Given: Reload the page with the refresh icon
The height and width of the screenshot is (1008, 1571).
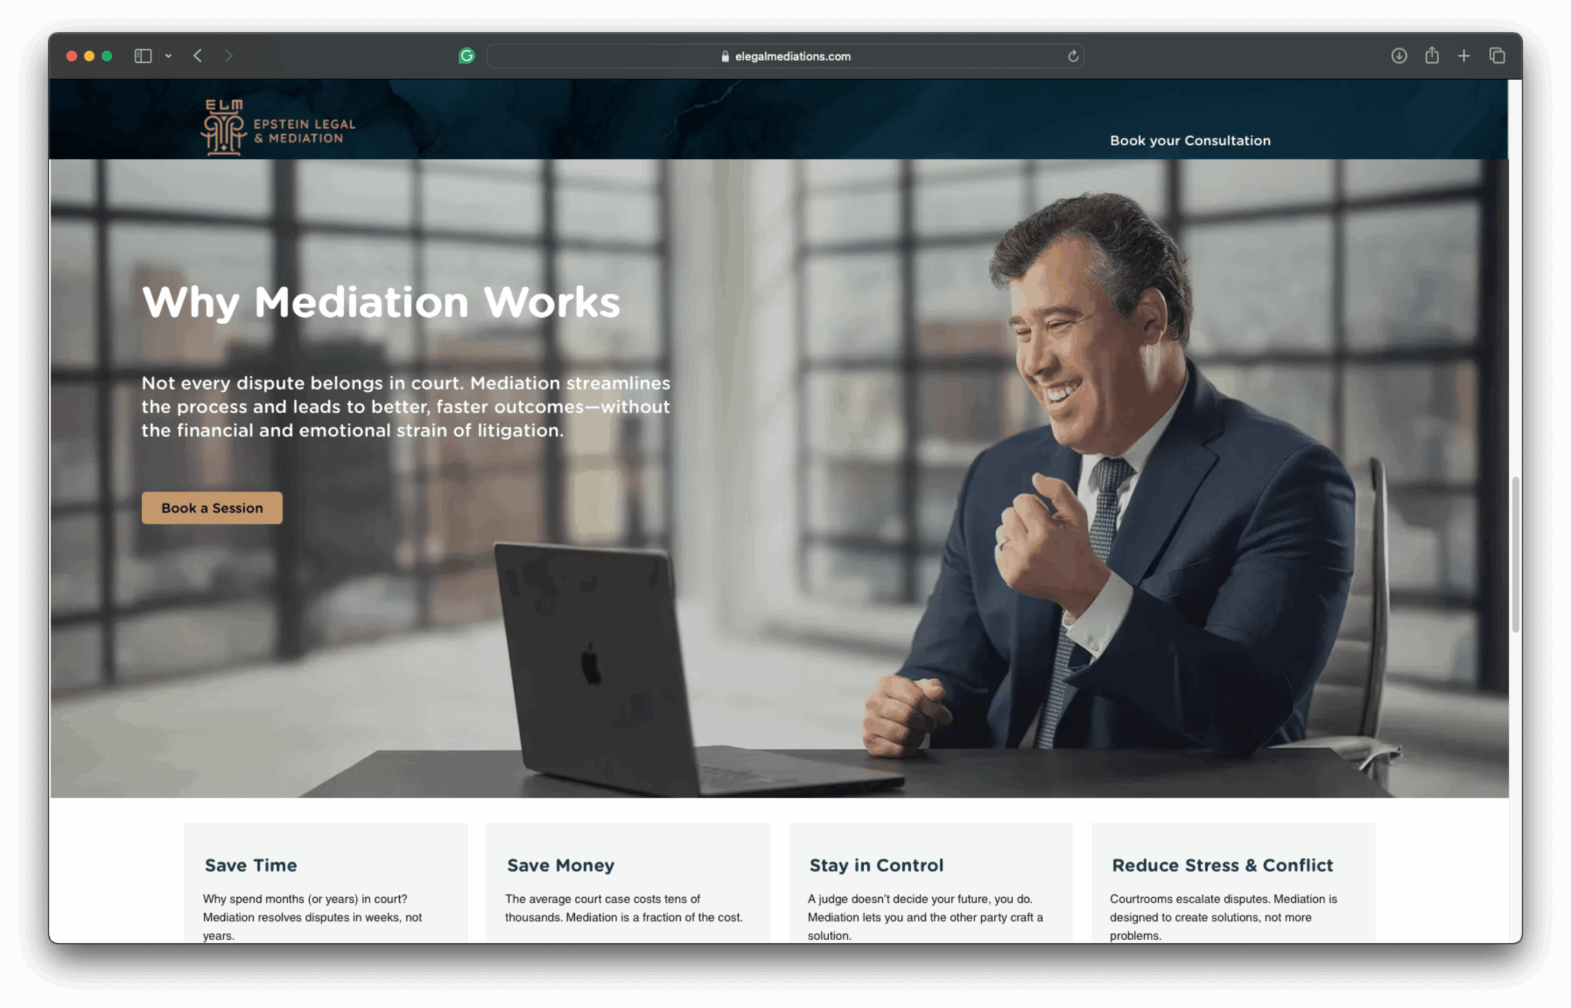Looking at the screenshot, I should coord(1073,56).
